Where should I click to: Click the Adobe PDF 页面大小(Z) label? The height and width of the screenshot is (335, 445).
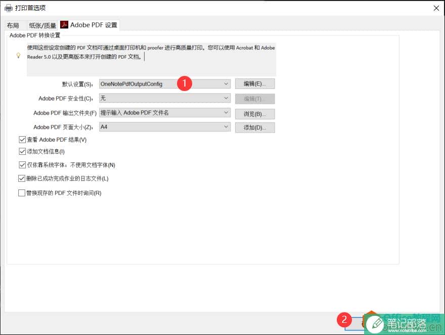[x=63, y=127]
